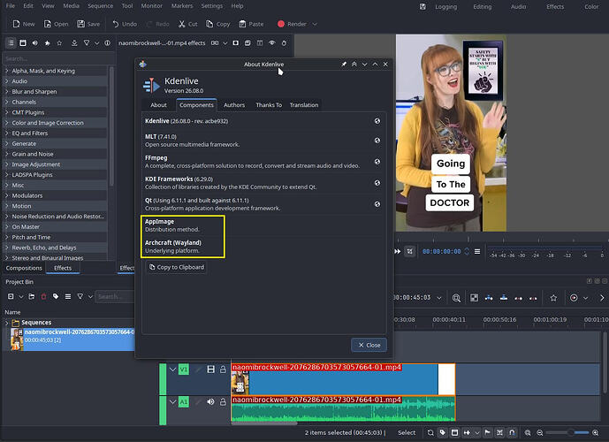Switch to the Editing workspace
This screenshot has height=442, width=609.
pos(482,6)
